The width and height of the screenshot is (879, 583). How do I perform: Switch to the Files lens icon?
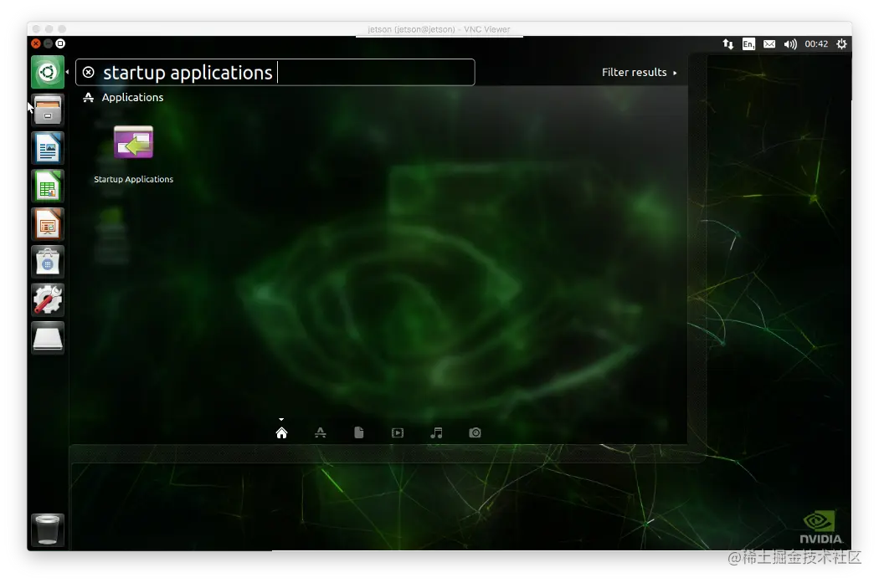pos(359,433)
